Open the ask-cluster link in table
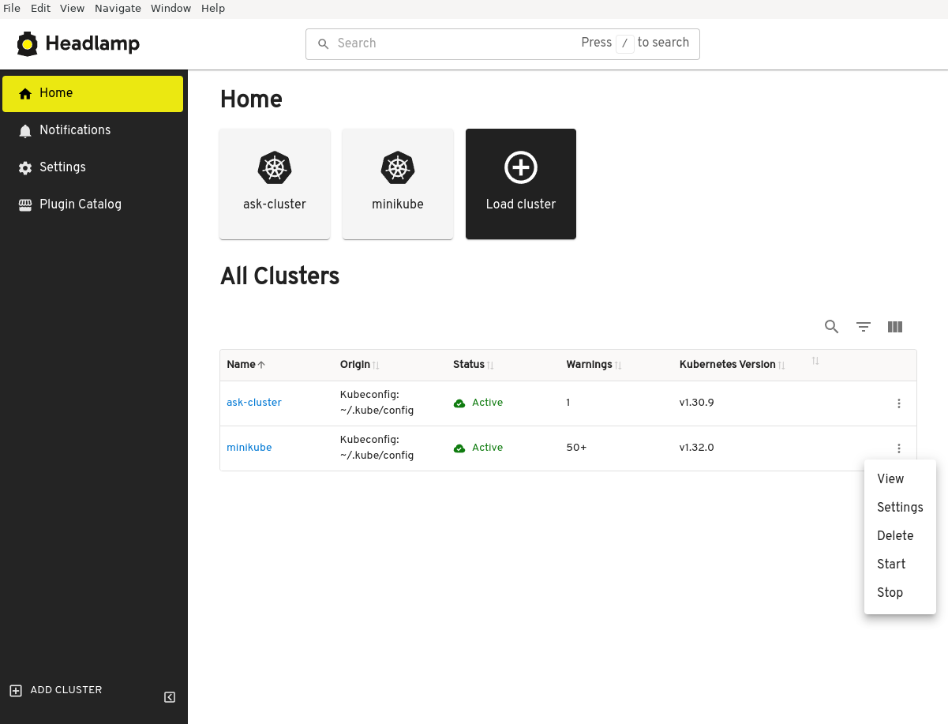 [x=254, y=403]
